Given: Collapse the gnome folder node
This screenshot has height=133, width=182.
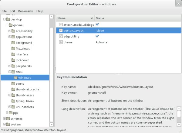Looking at the screenshot, I should [x=7, y=25].
